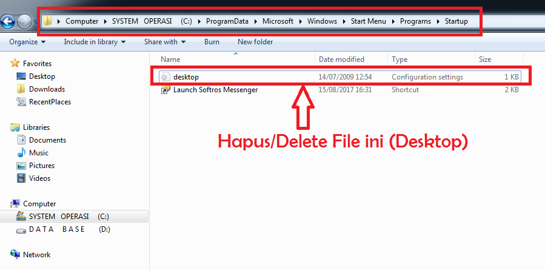The width and height of the screenshot is (545, 270).
Task: Go to Computer in the address breadcrumb
Action: coord(82,21)
